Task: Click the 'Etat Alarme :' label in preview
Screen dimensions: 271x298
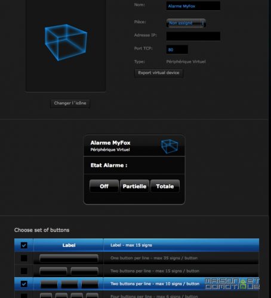Action: coord(109,165)
